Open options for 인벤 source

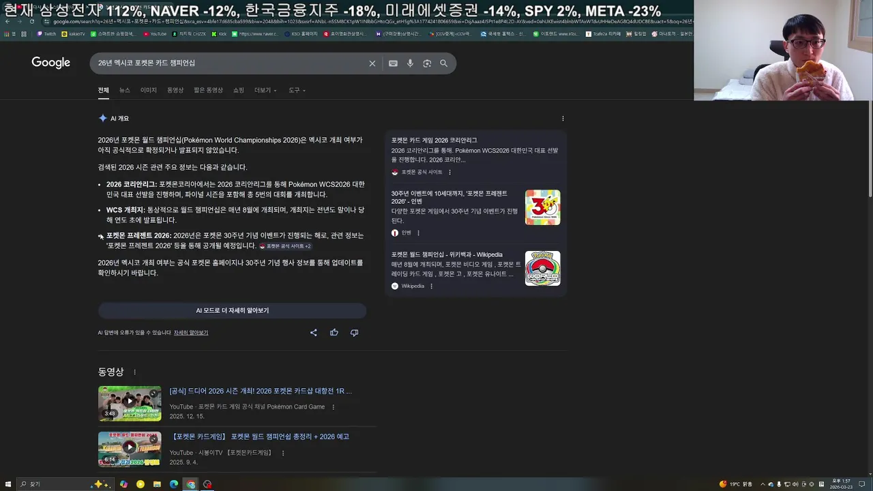418,233
